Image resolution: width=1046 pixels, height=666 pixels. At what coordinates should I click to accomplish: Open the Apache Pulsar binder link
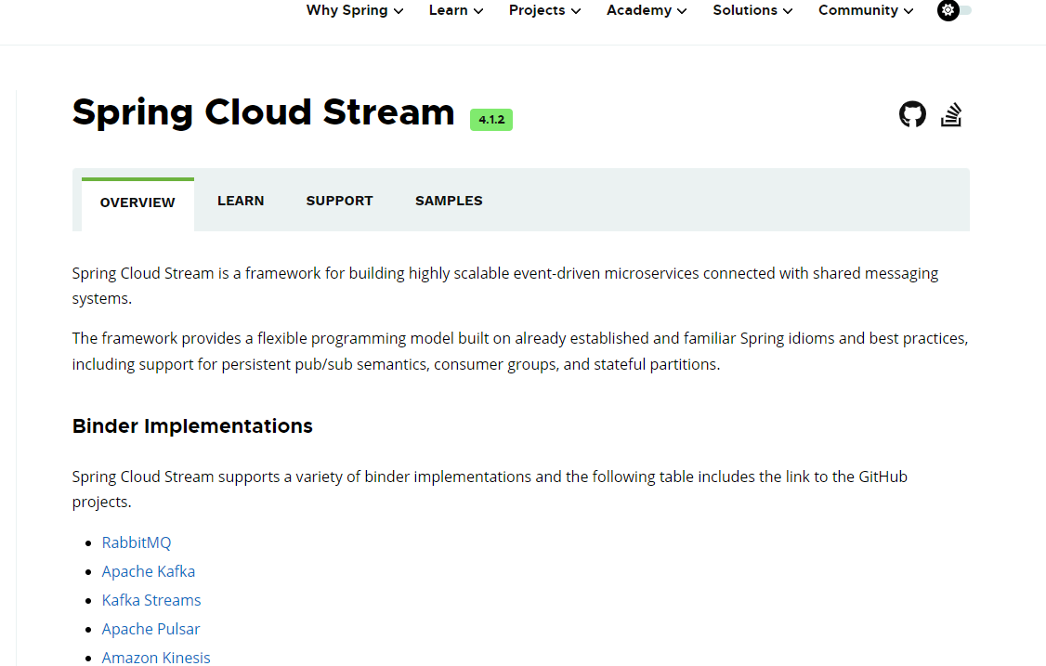[x=150, y=628]
